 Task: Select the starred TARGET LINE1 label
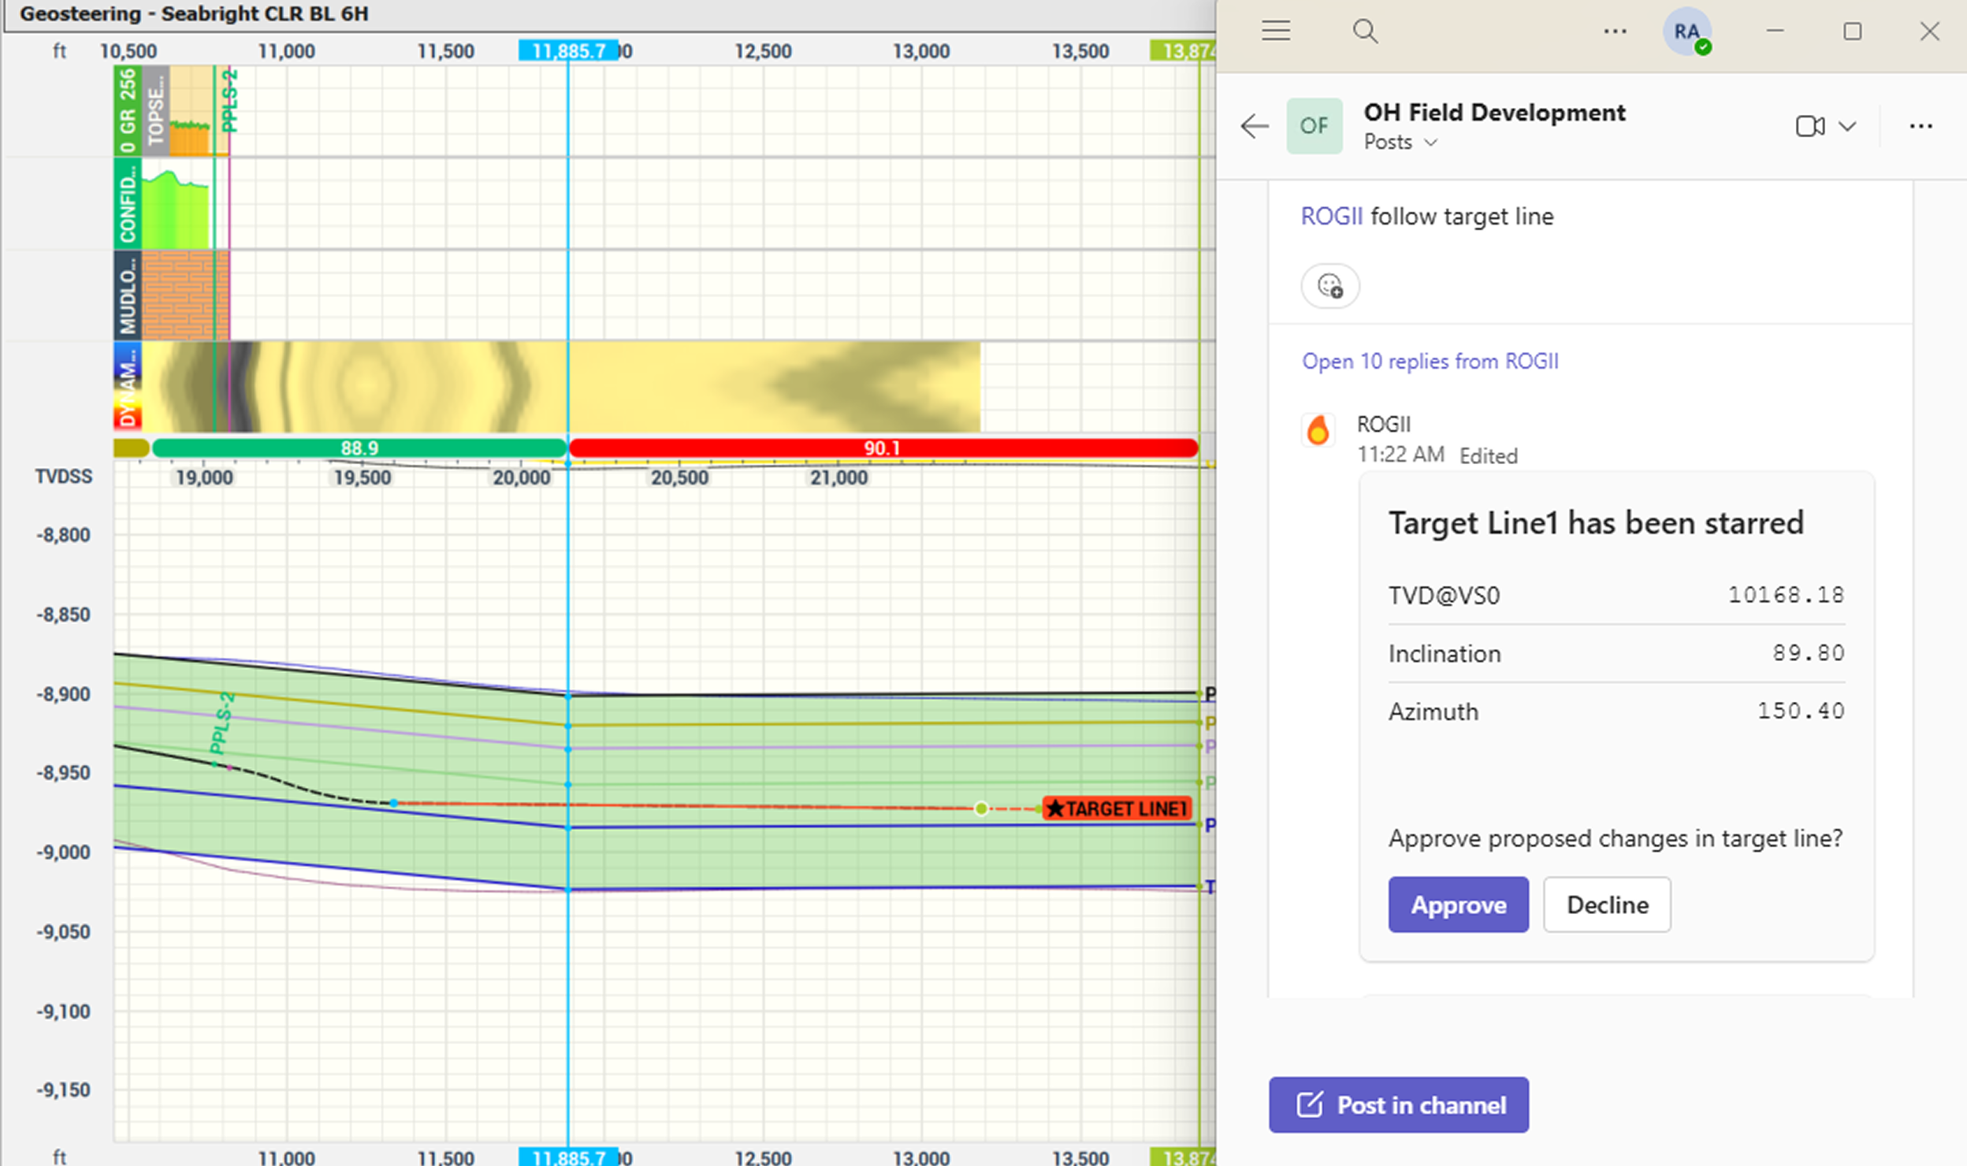pyautogui.click(x=1117, y=808)
